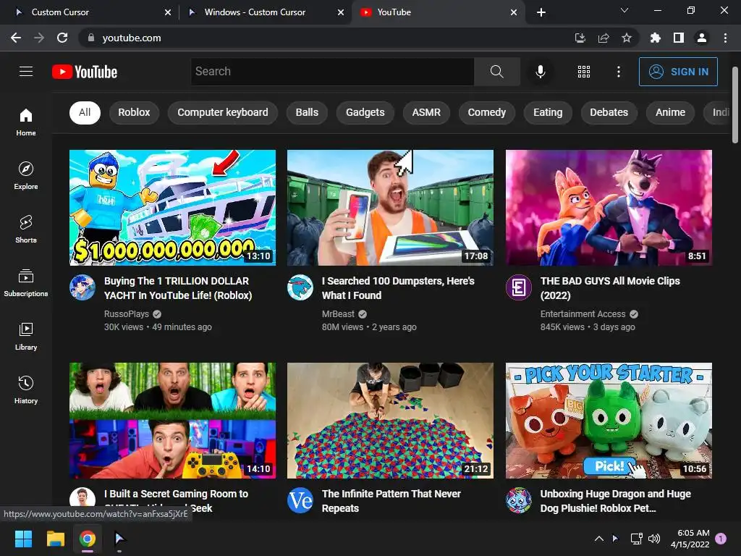Switch to Windows - Custom Cursor tab

[265, 12]
